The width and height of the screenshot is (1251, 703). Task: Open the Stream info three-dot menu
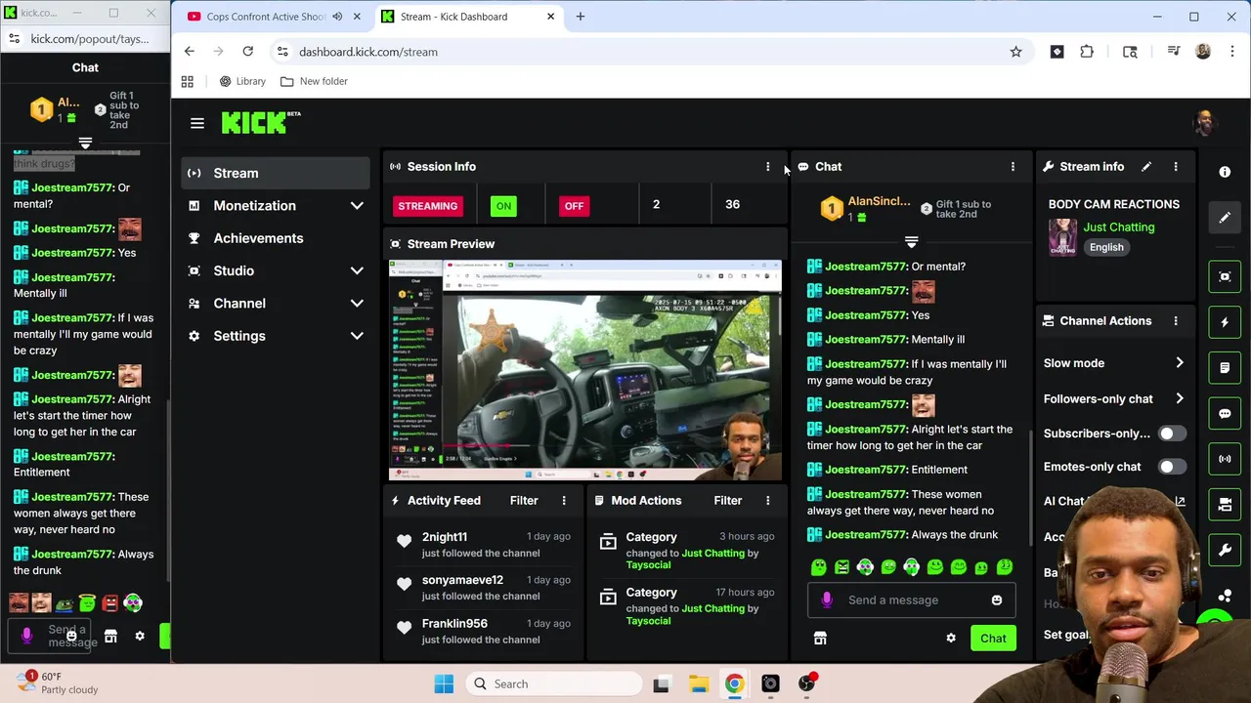[x=1176, y=167]
